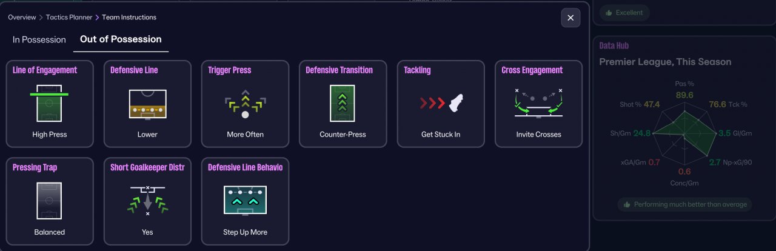The height and width of the screenshot is (251, 776).
Task: Click the Line of Engagement pitch icon
Action: [50, 103]
